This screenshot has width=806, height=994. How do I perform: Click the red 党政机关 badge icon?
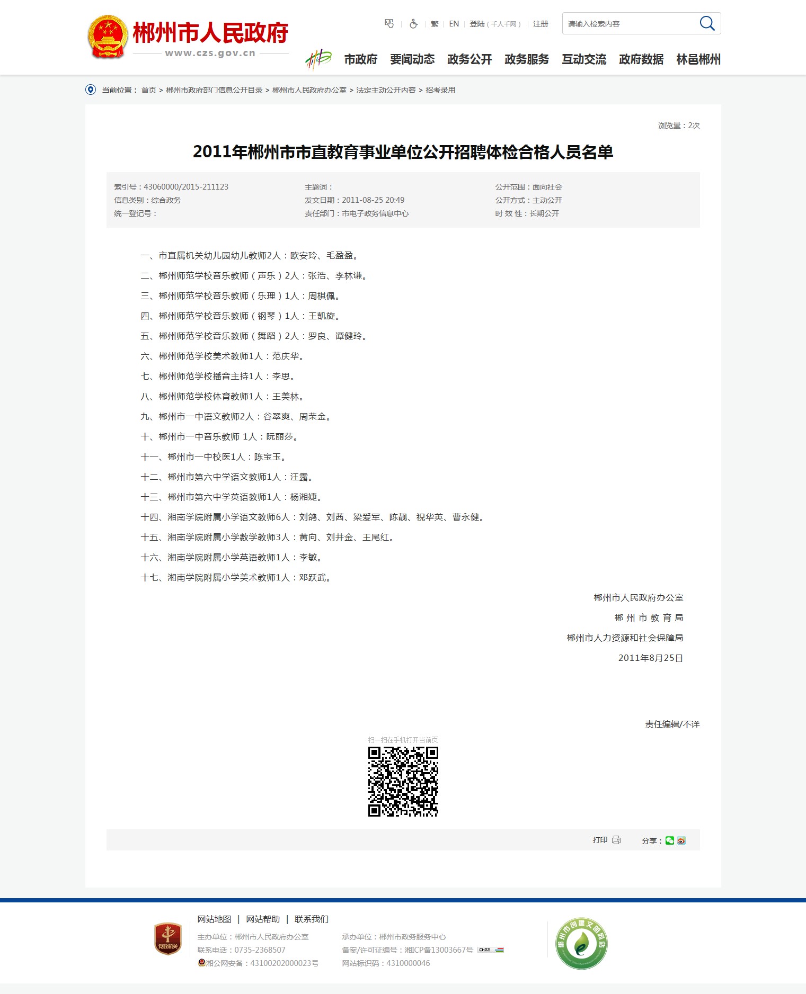[168, 939]
